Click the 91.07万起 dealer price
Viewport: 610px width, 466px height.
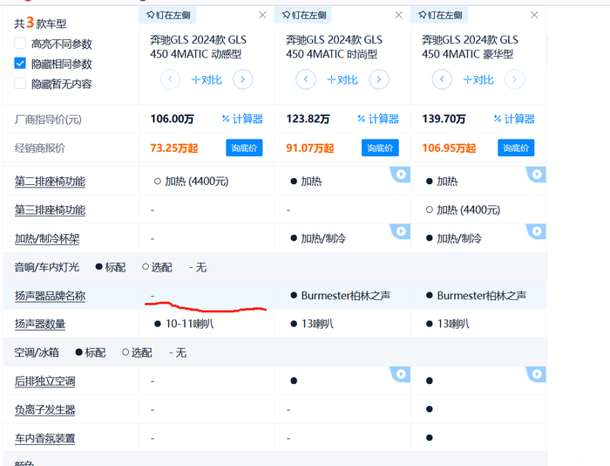coord(310,148)
